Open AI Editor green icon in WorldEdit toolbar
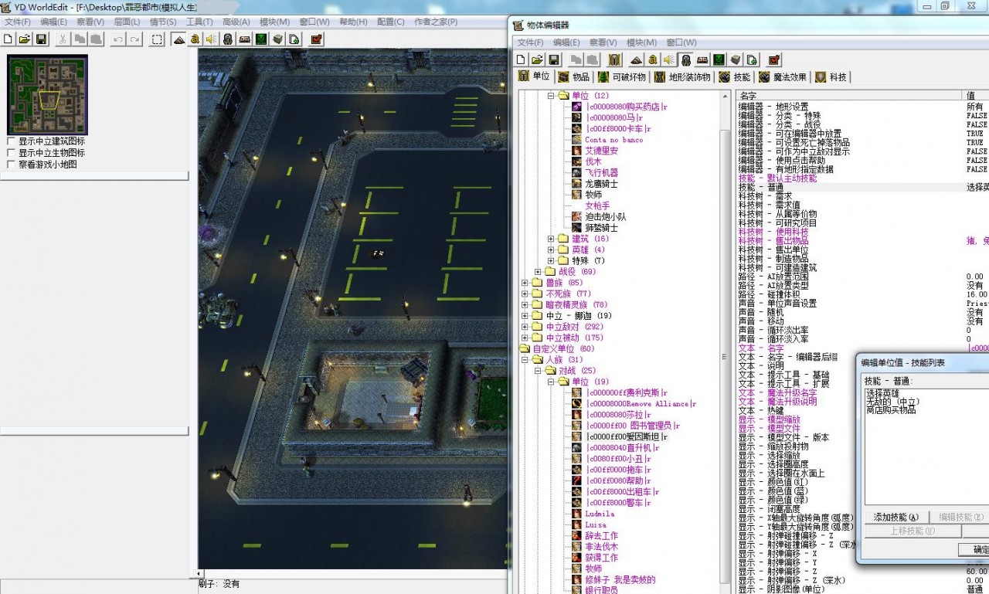The width and height of the screenshot is (989, 594). coord(261,39)
